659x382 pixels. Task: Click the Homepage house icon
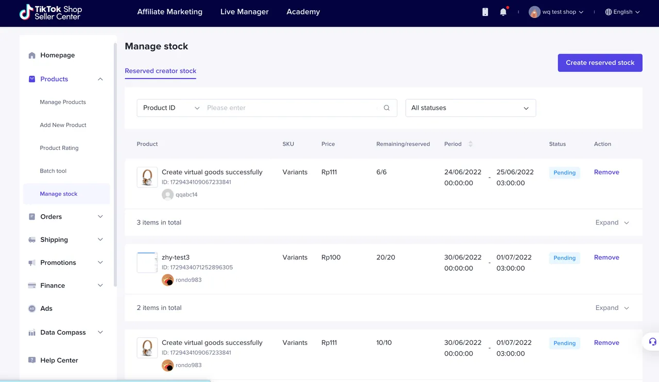(x=32, y=56)
